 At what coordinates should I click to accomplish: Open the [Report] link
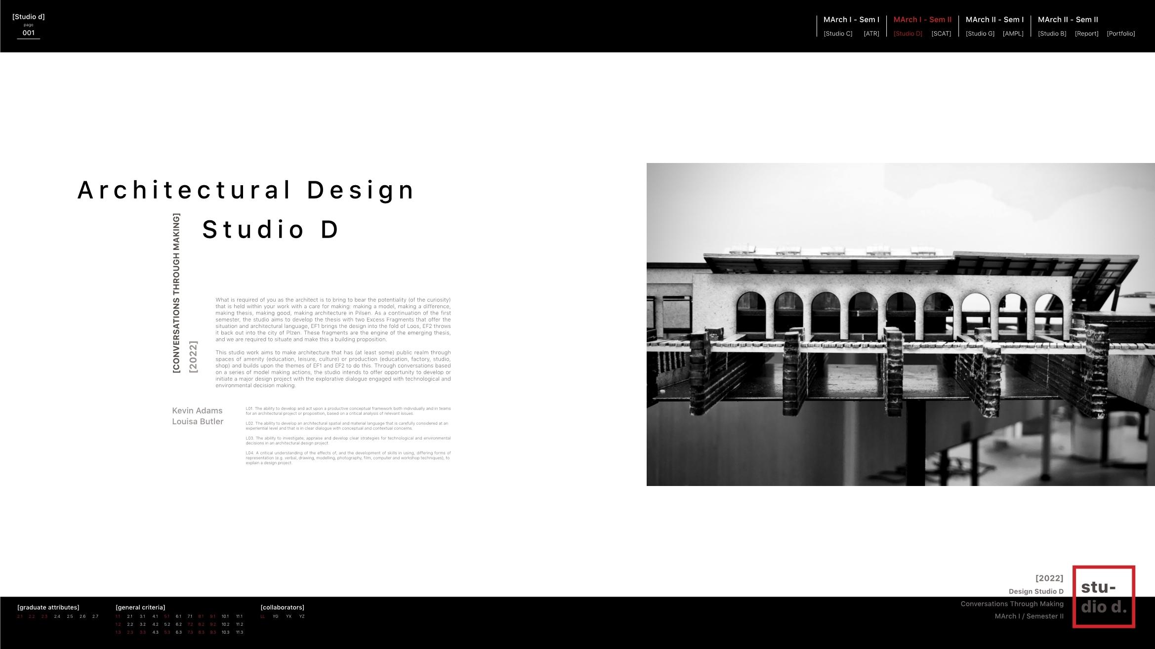[1086, 34]
